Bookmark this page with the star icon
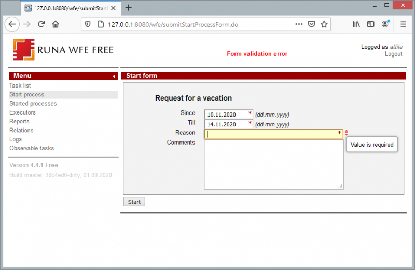415x270 pixels. 324,24
